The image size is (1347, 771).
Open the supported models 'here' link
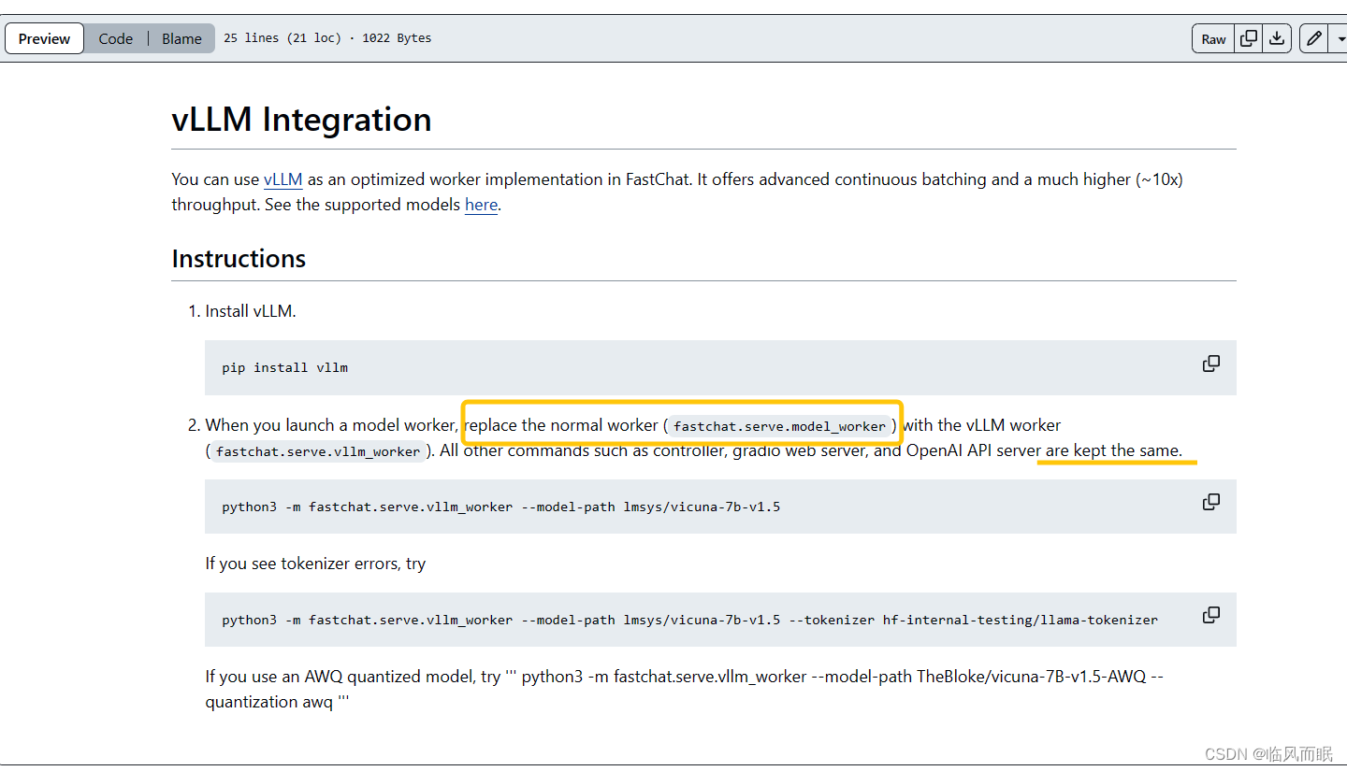(481, 205)
